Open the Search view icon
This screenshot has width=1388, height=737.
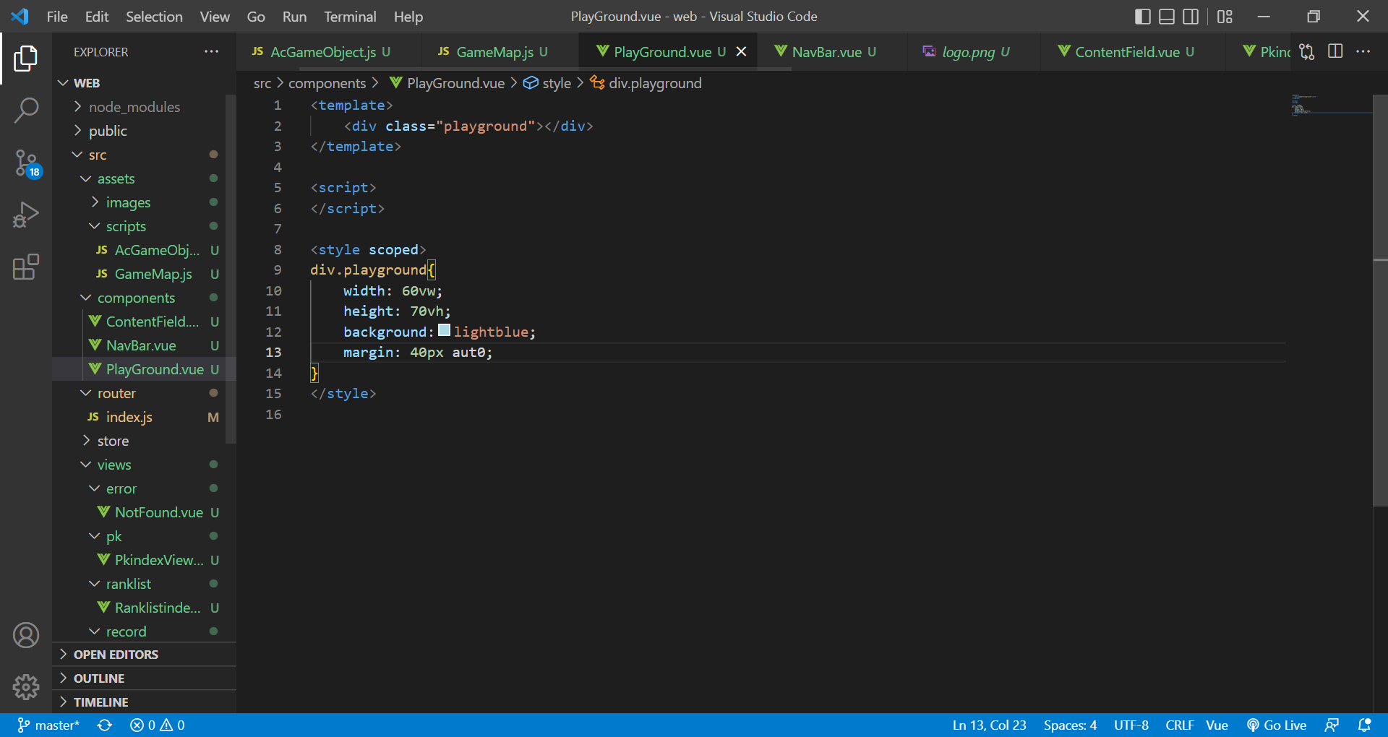[x=26, y=111]
